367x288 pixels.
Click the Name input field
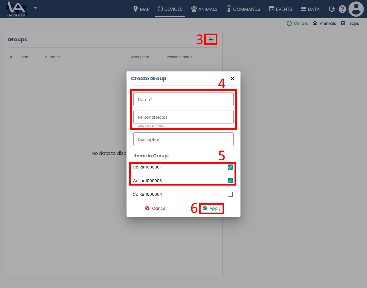(x=183, y=99)
